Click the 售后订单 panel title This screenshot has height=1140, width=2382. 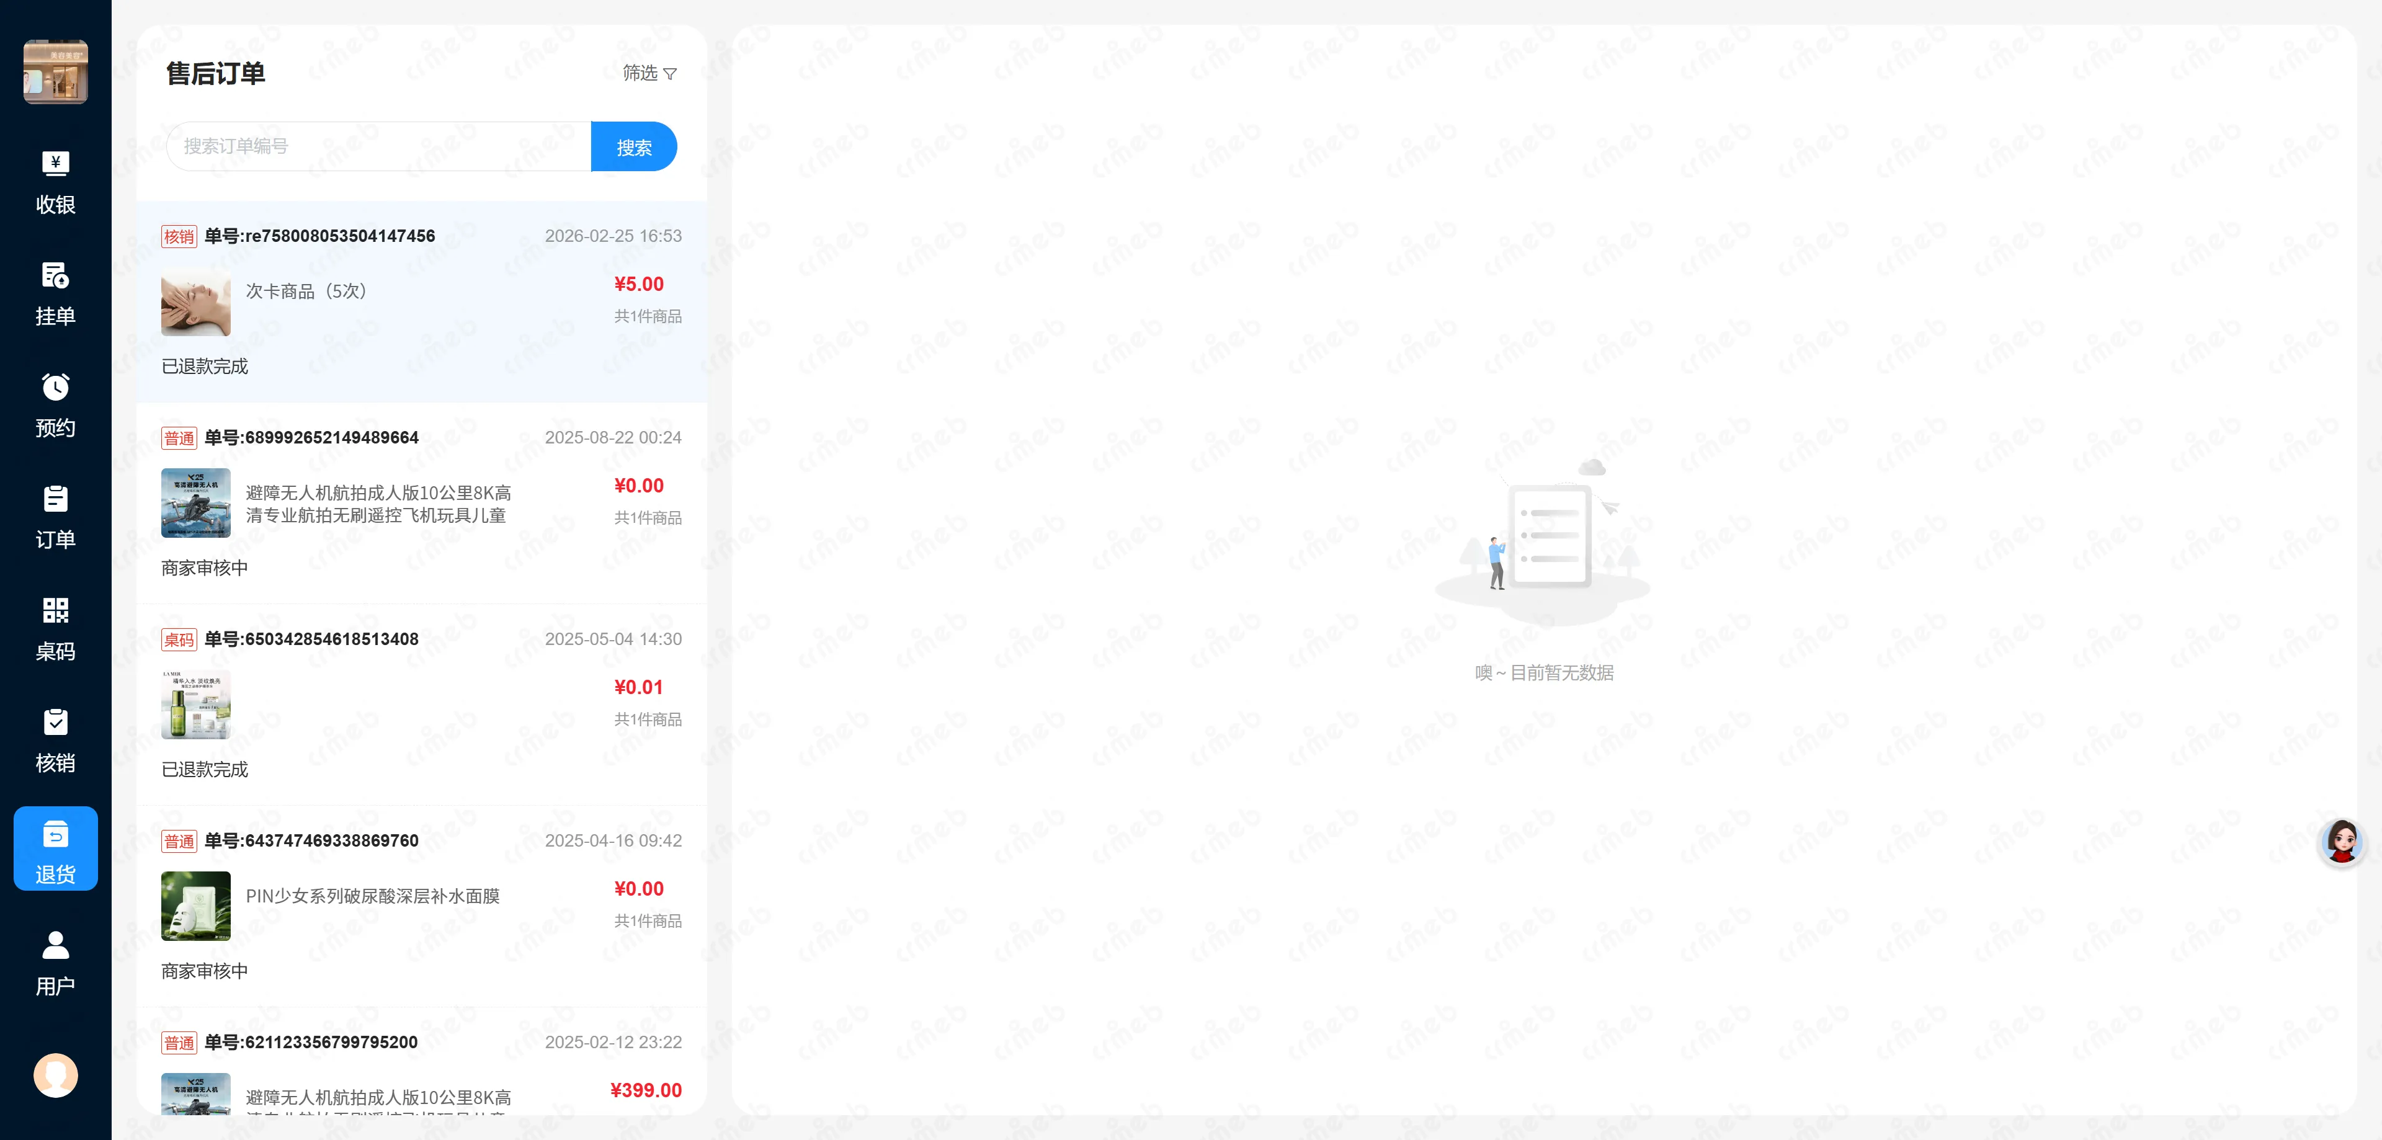click(x=215, y=73)
